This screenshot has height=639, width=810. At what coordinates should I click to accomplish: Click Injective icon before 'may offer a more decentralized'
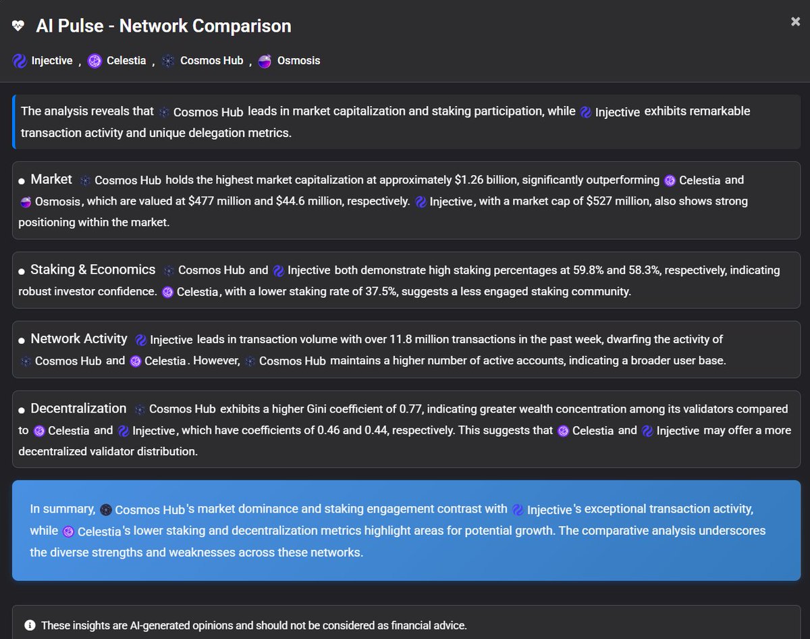[647, 430]
